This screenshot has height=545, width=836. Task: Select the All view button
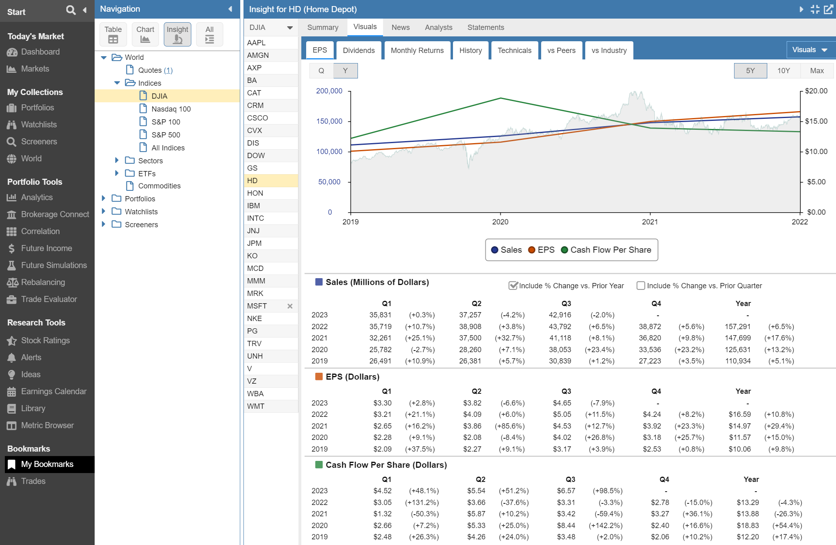(x=209, y=34)
